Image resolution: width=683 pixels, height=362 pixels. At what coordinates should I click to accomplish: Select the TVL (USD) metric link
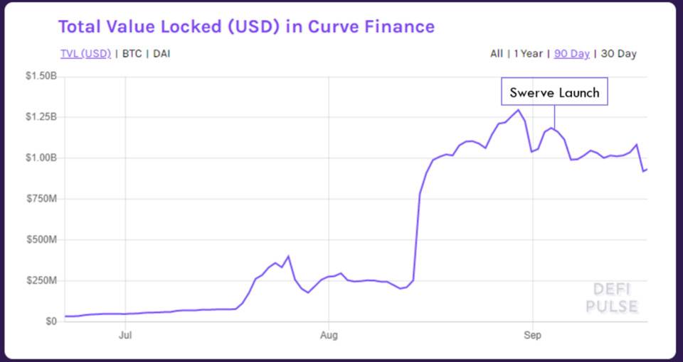tap(85, 54)
